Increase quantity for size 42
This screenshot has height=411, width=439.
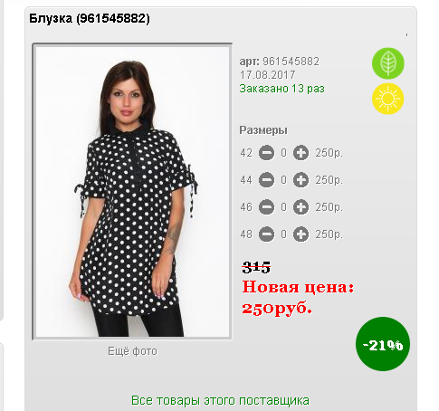(x=301, y=153)
